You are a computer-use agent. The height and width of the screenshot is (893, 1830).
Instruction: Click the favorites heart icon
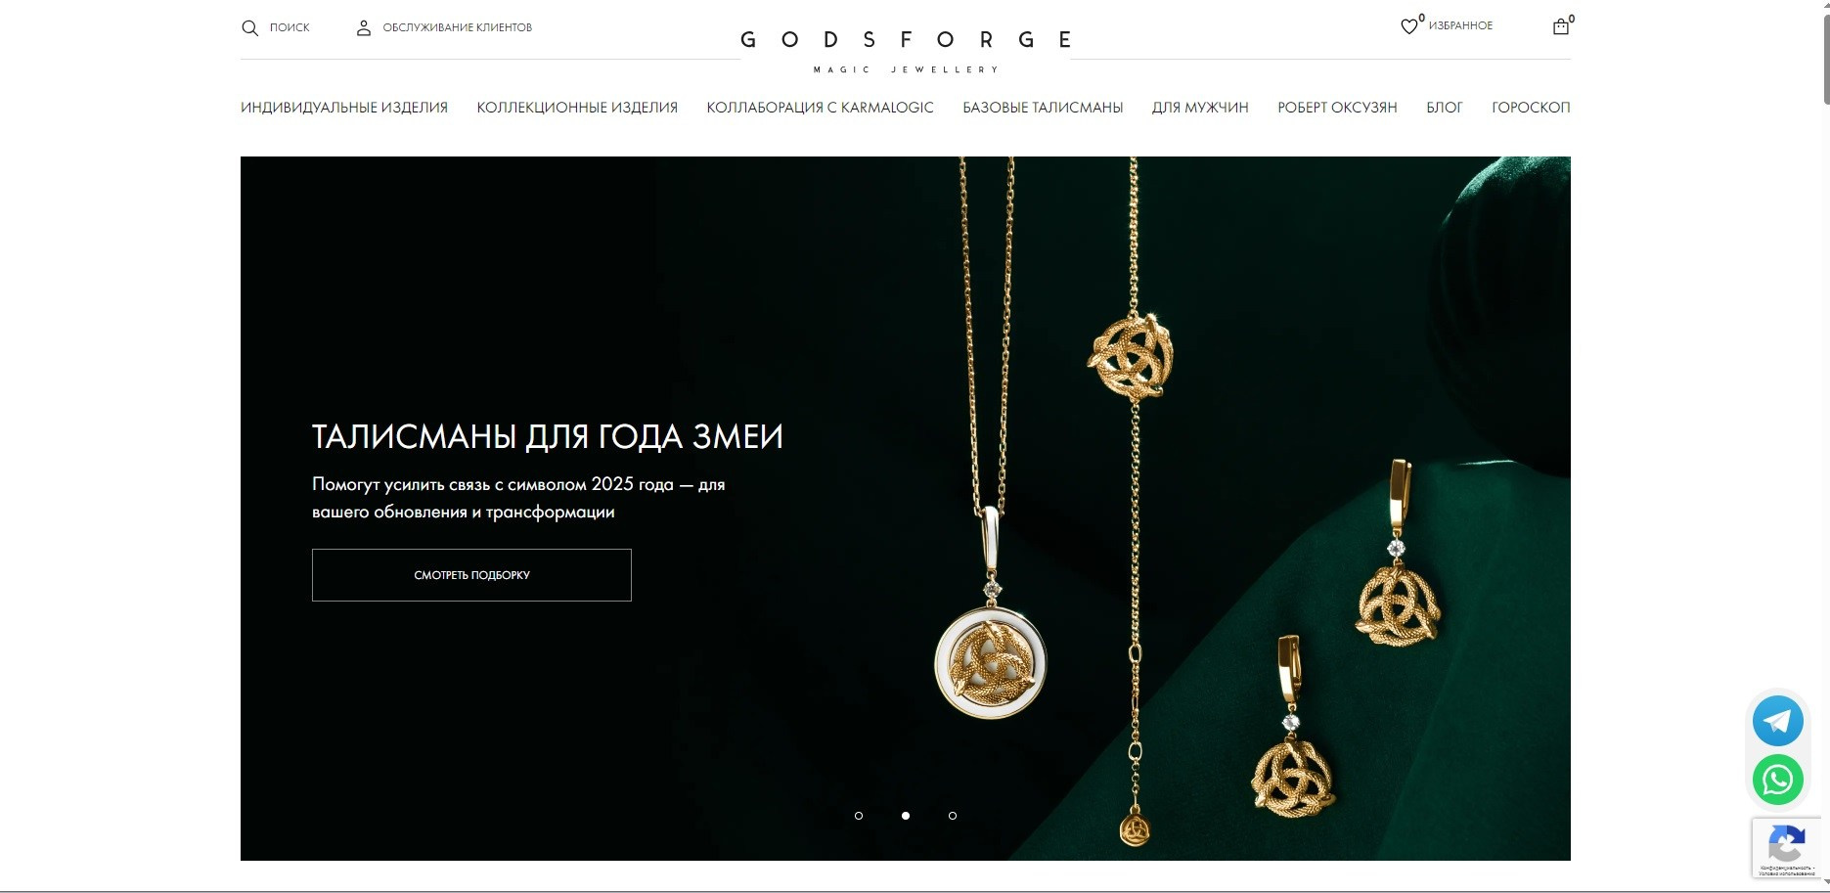(x=1408, y=26)
